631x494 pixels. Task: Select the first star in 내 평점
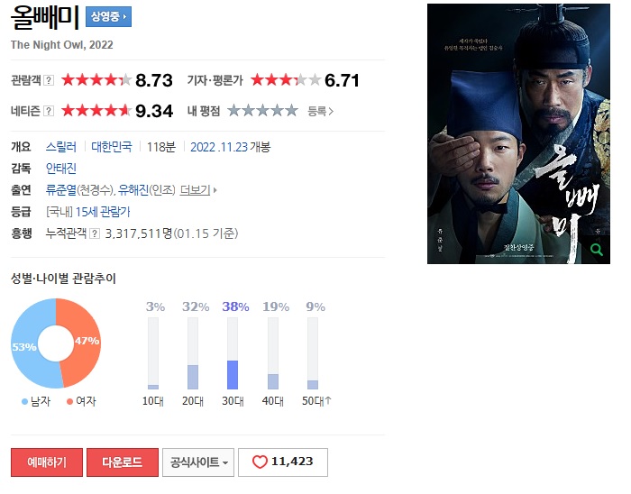tap(233, 111)
